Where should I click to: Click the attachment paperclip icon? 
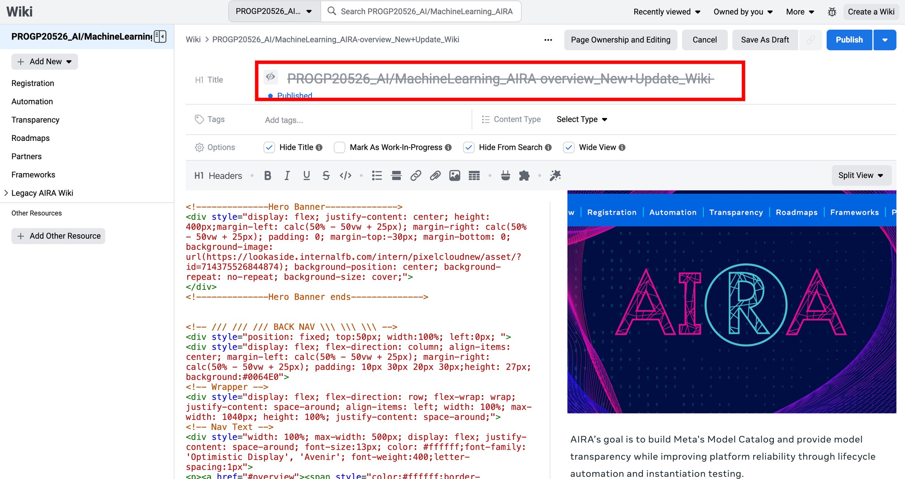[x=435, y=176]
